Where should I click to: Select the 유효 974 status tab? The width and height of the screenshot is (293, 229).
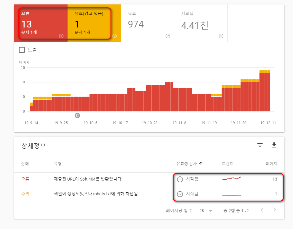point(148,23)
